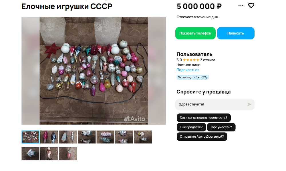Open the 3 отзыва reviews link
This screenshot has height=171, width=286.
208,60
